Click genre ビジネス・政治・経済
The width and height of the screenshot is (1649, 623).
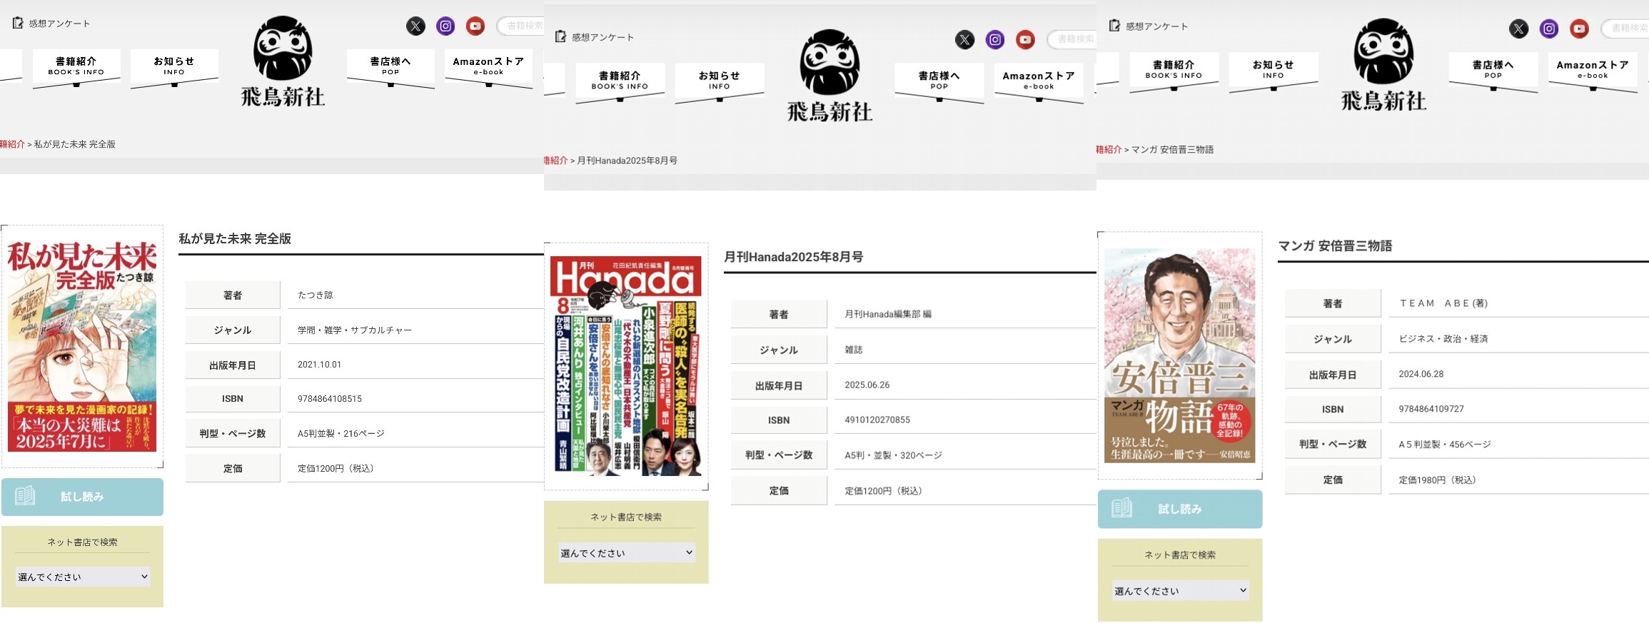click(1443, 339)
